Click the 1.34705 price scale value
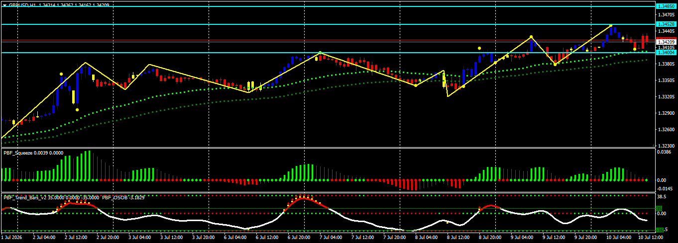Viewport: 678px width, 243px height. click(666, 15)
